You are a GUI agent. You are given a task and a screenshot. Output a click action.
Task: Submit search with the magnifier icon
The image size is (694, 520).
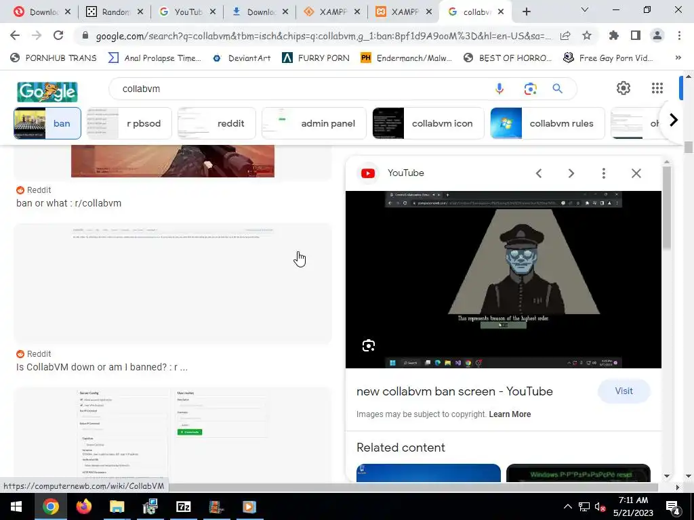click(557, 89)
